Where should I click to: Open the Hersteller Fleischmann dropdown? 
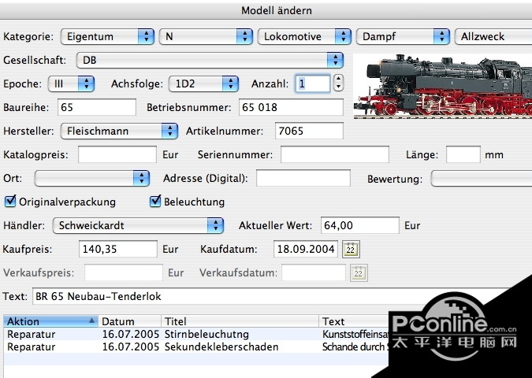click(119, 132)
